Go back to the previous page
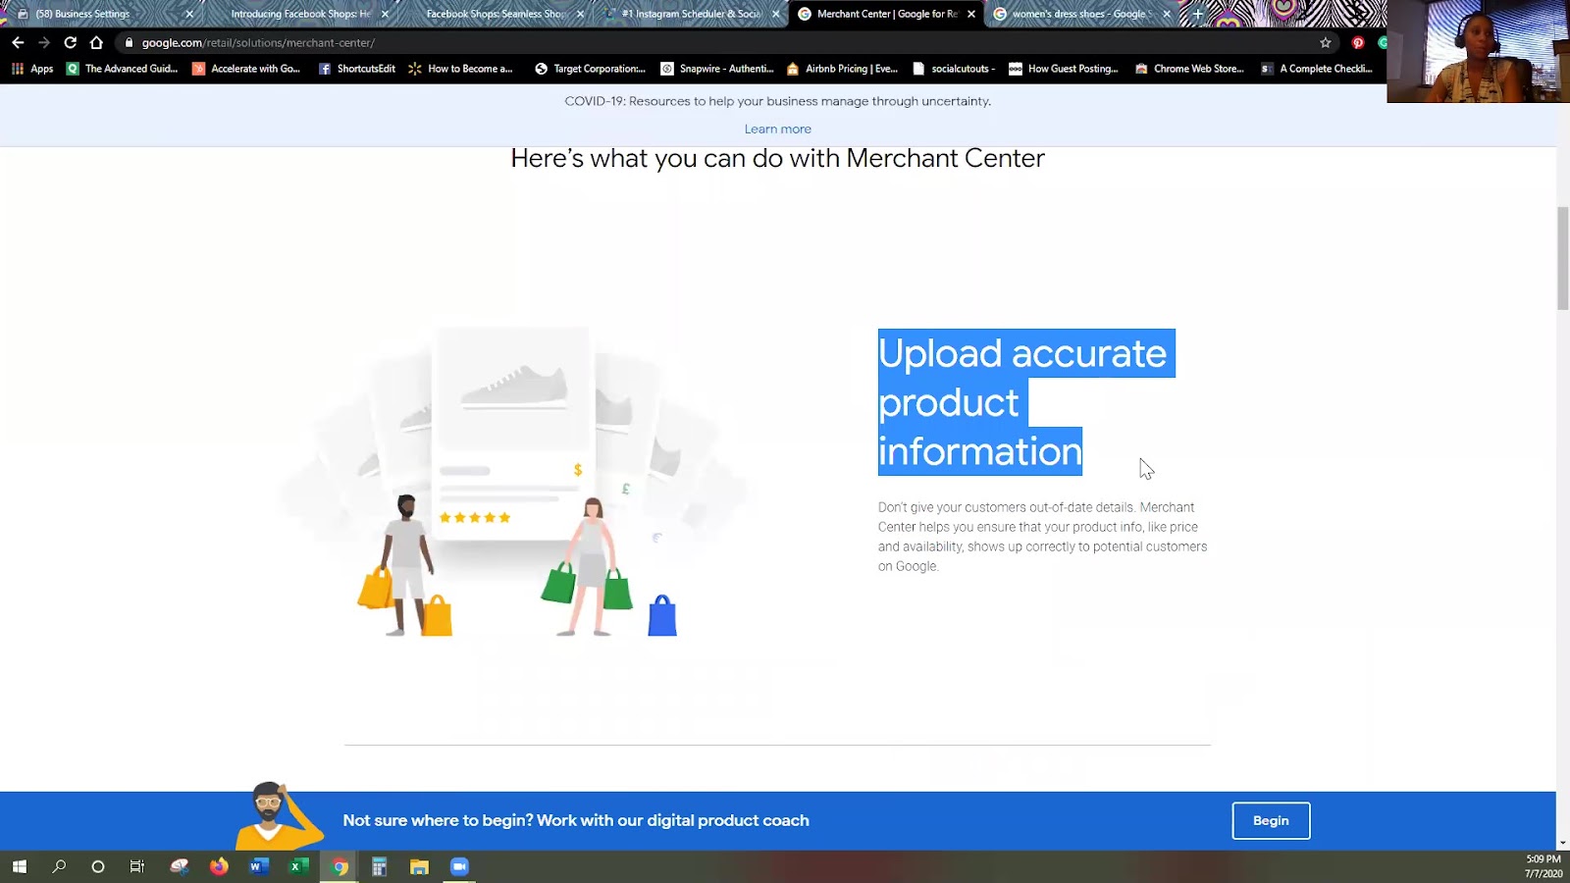This screenshot has width=1570, height=883. [x=18, y=42]
